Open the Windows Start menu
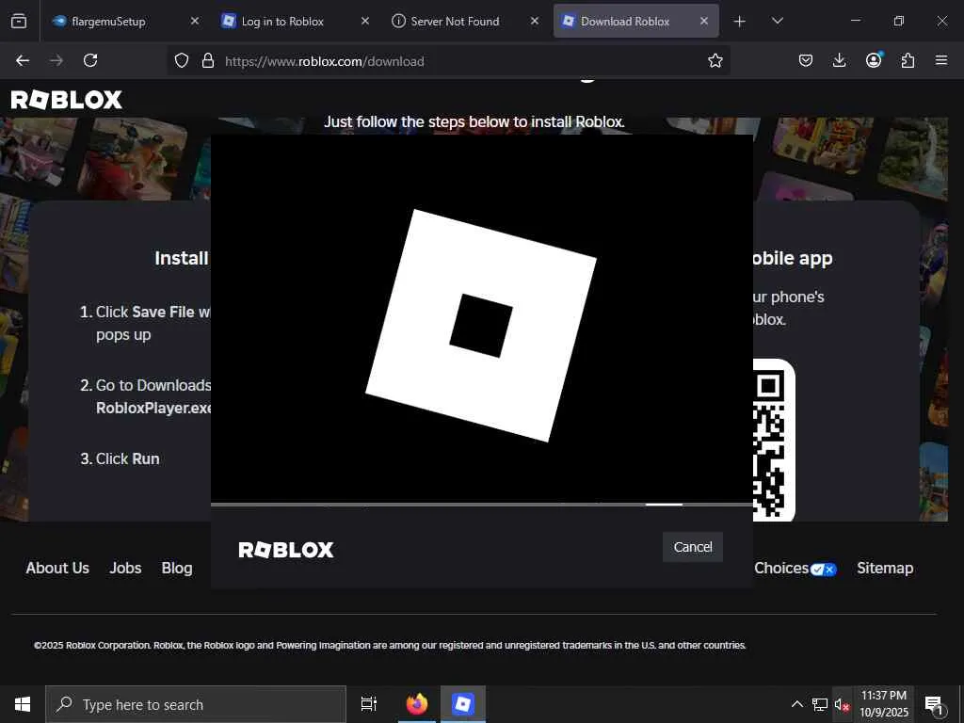 click(x=23, y=704)
